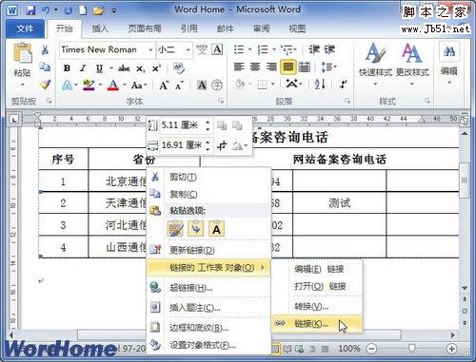The height and width of the screenshot is (362, 476).
Task: Switch to the Insert tab
Action: click(100, 29)
